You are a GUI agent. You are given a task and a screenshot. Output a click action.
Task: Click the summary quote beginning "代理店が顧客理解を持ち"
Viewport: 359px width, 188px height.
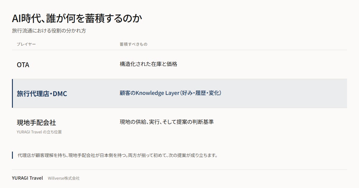coord(117,155)
